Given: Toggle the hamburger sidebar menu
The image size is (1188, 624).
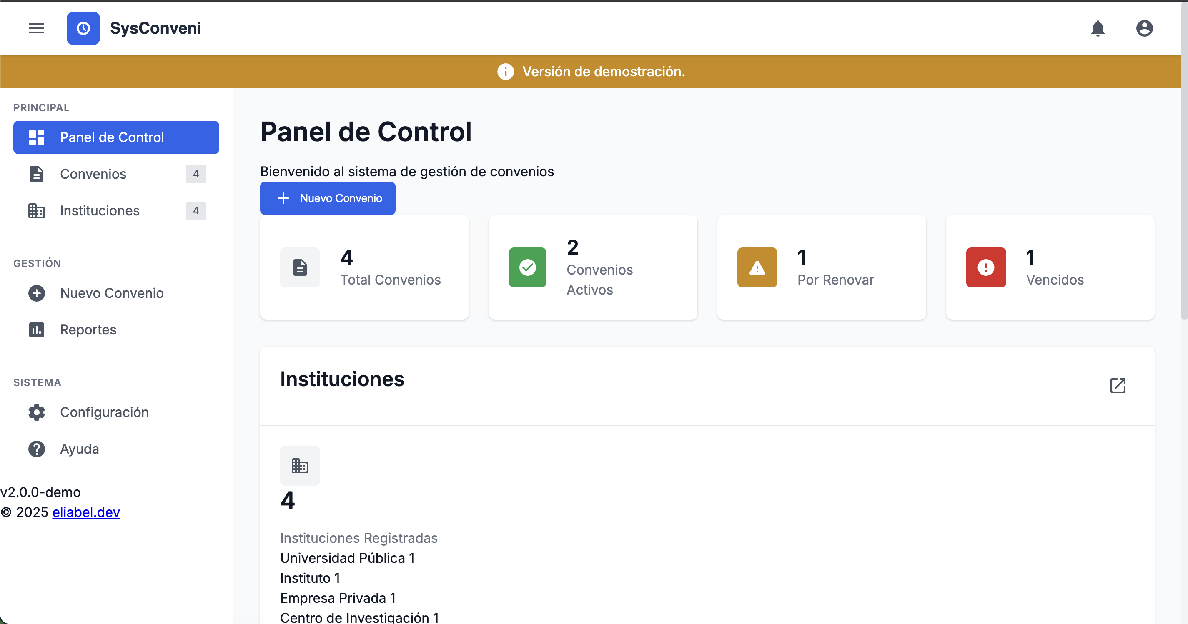Looking at the screenshot, I should click(36, 28).
